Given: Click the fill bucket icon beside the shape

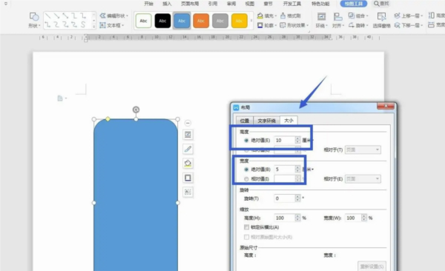Looking at the screenshot, I should click(188, 164).
